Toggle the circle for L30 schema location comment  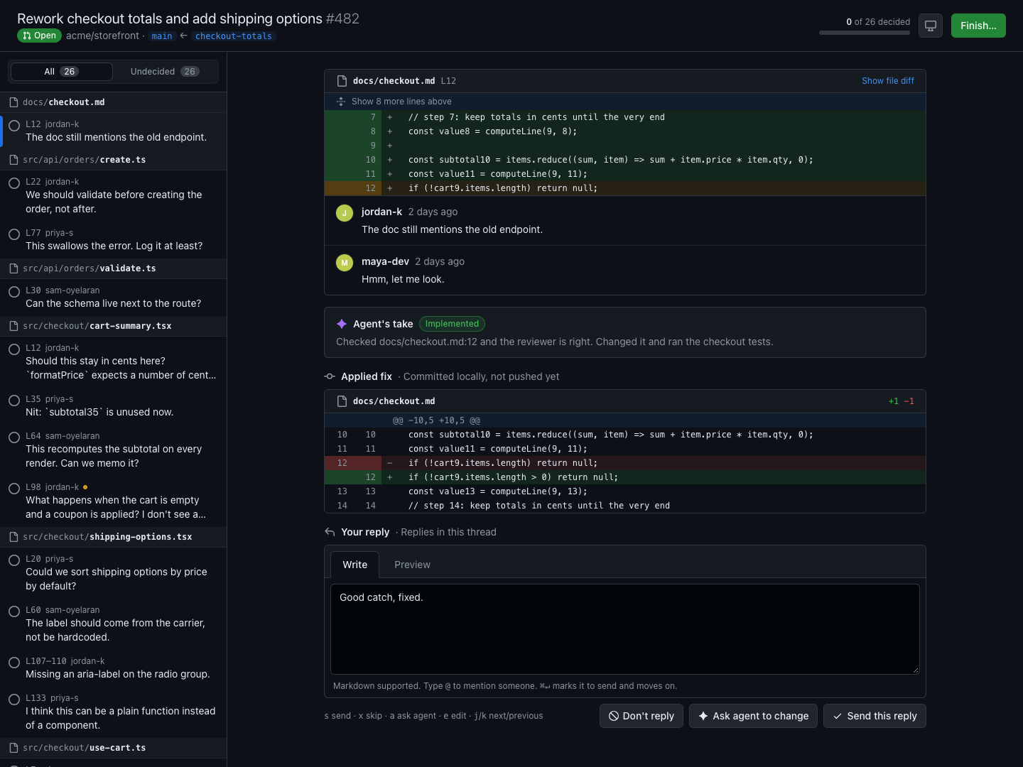14,292
